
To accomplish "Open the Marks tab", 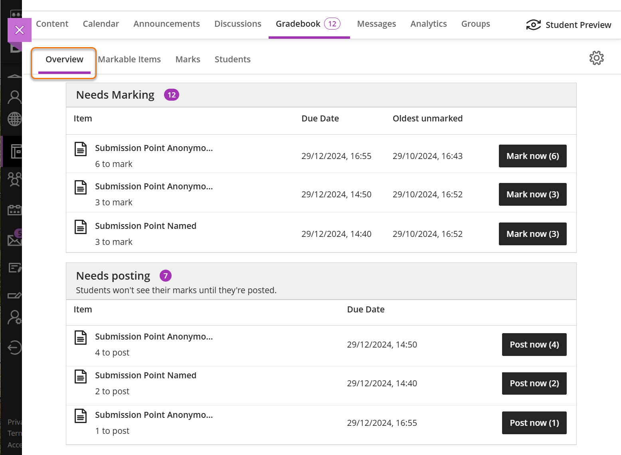I will 188,60.
